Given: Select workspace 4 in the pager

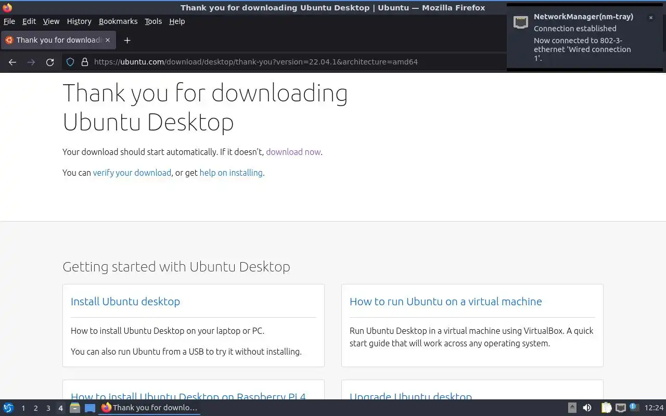Looking at the screenshot, I should coord(60,408).
